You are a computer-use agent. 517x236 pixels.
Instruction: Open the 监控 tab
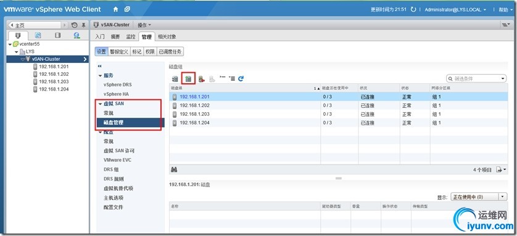click(131, 36)
